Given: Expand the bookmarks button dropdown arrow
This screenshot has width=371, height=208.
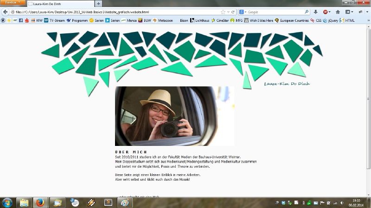Looking at the screenshot, I should click(x=352, y=12).
